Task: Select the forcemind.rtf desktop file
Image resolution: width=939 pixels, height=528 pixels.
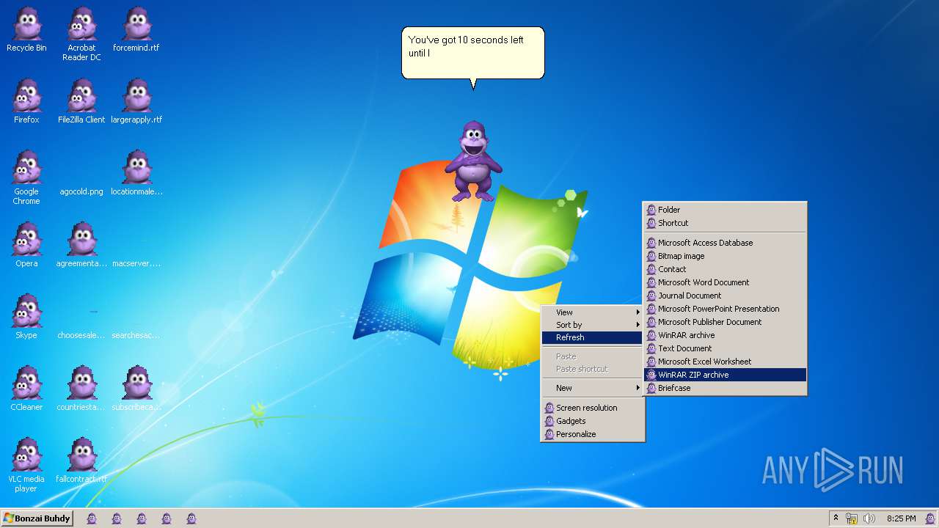Action: tap(136, 29)
